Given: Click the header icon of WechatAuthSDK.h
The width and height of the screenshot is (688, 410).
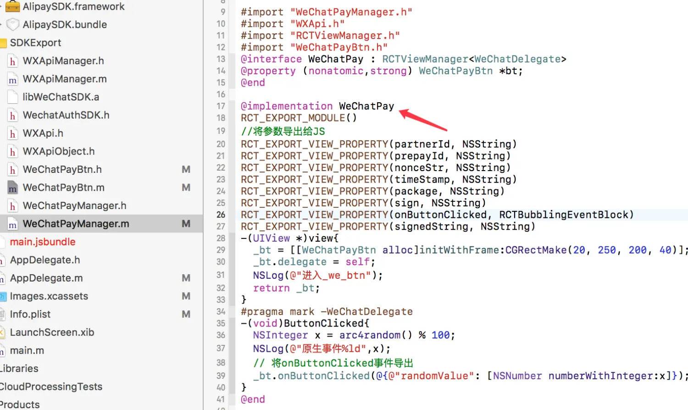Looking at the screenshot, I should tap(13, 116).
